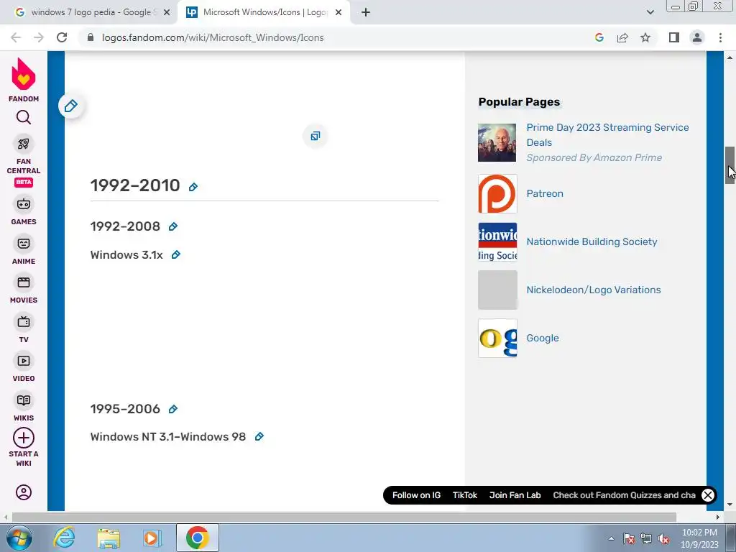Click the browser back arrow

click(16, 37)
